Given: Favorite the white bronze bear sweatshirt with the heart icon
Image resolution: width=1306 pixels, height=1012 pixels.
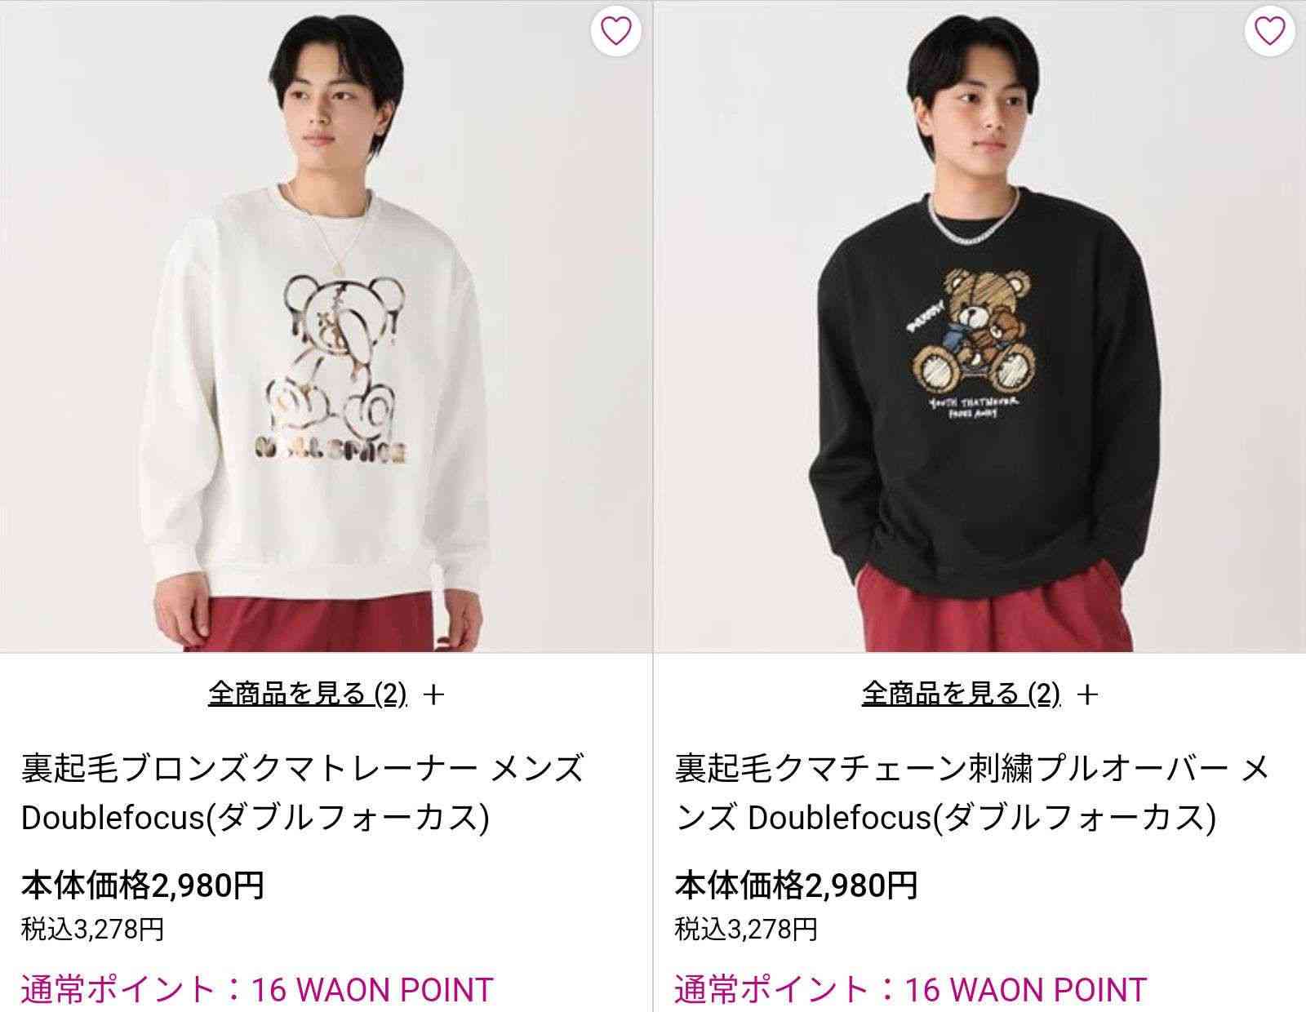Looking at the screenshot, I should pos(616,31).
